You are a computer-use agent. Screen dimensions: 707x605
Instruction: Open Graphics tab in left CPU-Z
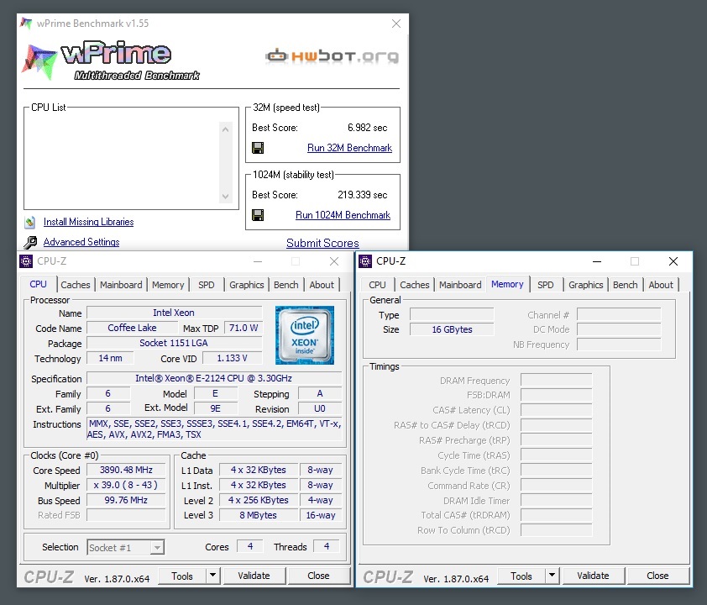[247, 285]
